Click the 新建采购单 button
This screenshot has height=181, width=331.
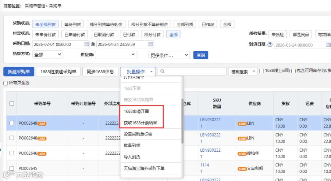(19, 72)
